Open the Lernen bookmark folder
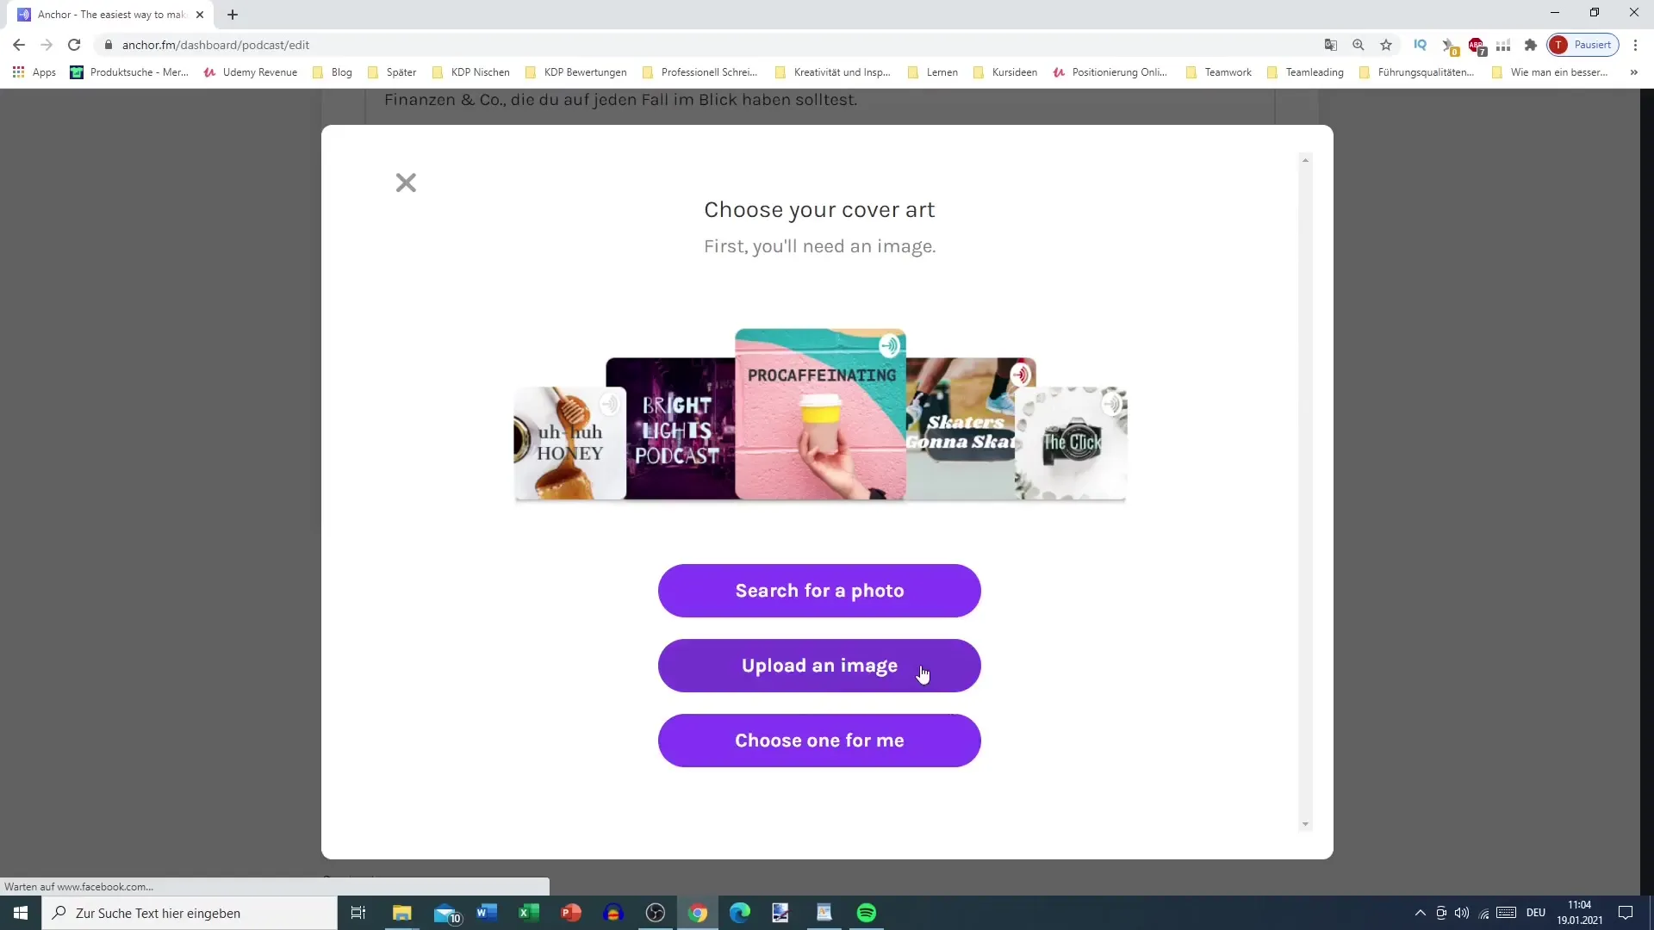Viewport: 1654px width, 930px height. tap(933, 72)
